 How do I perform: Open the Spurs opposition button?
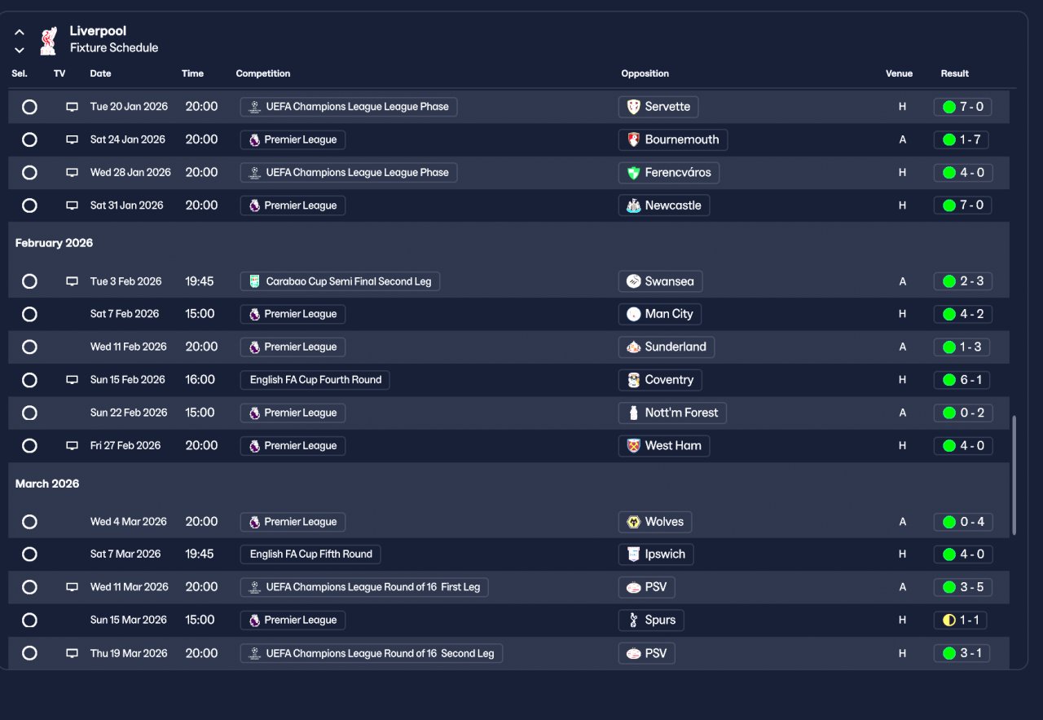pos(651,621)
